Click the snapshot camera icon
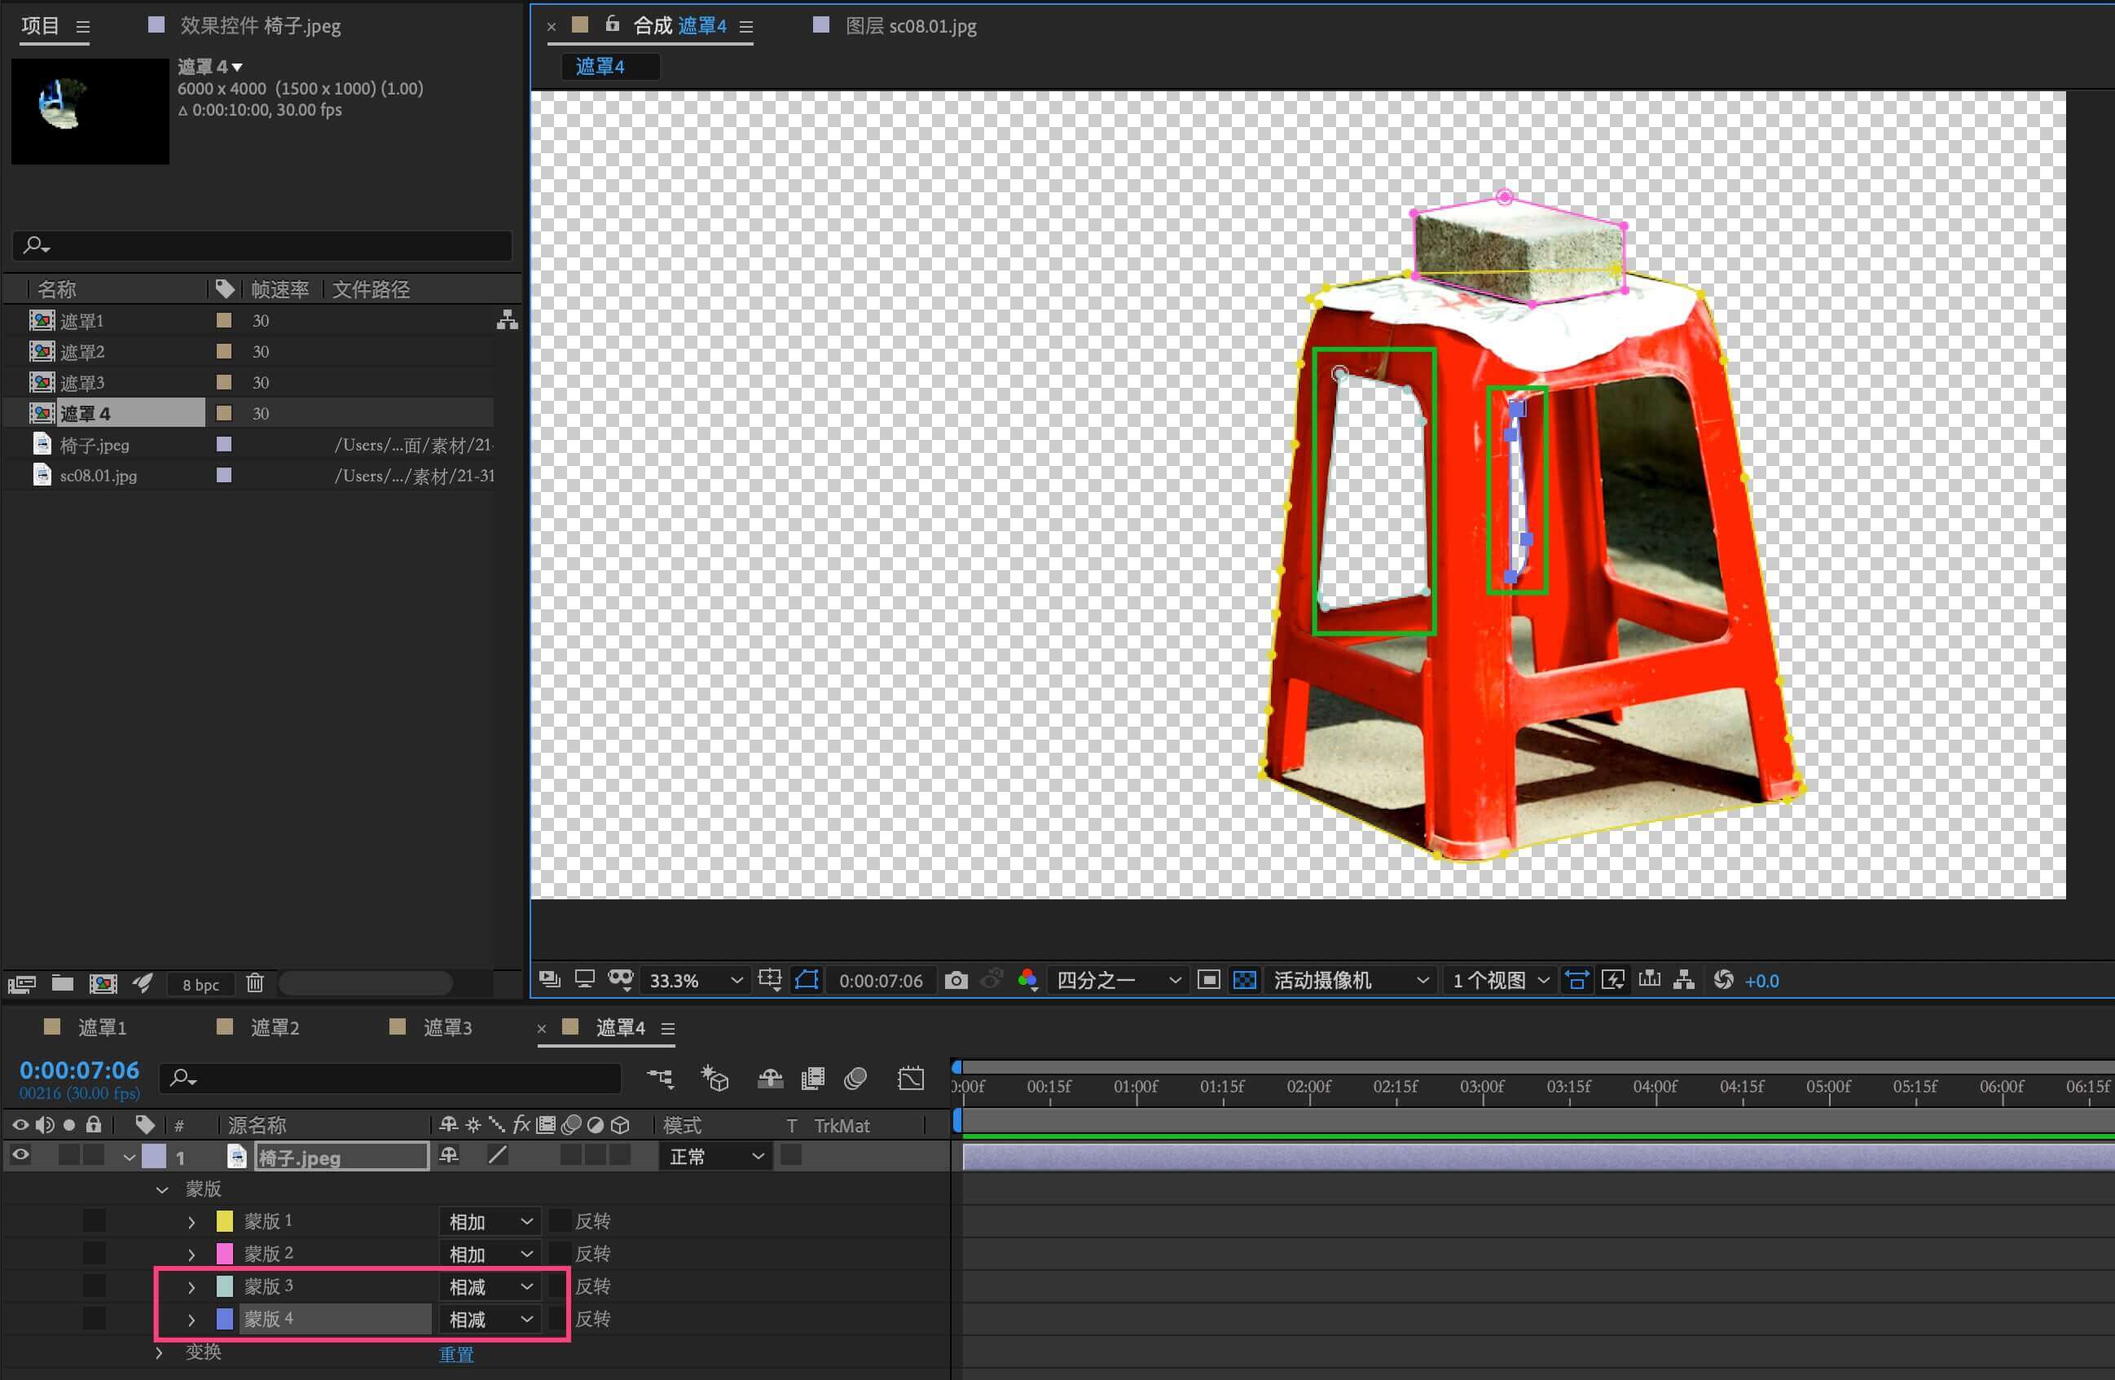Image resolution: width=2115 pixels, height=1380 pixels. pos(956,980)
